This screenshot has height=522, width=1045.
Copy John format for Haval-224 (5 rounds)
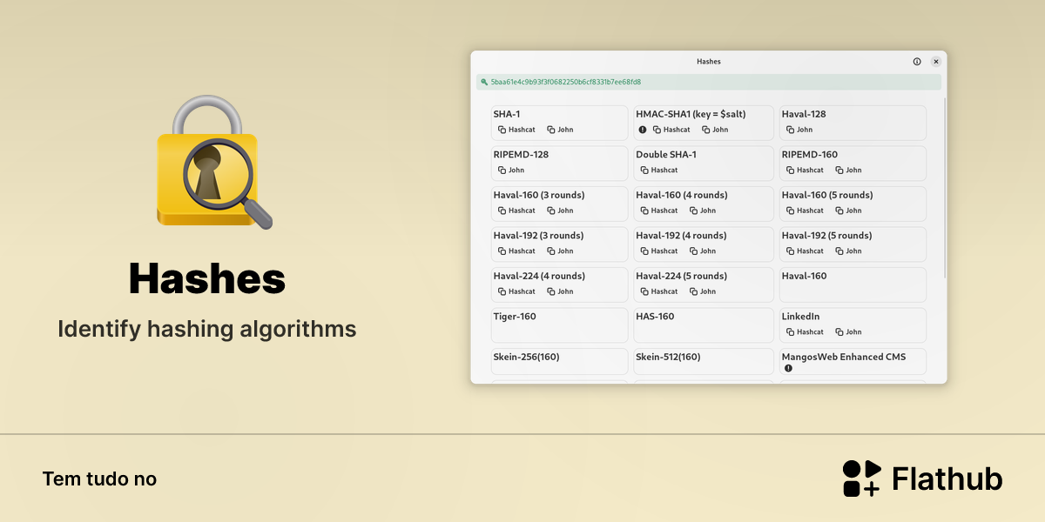tap(703, 291)
